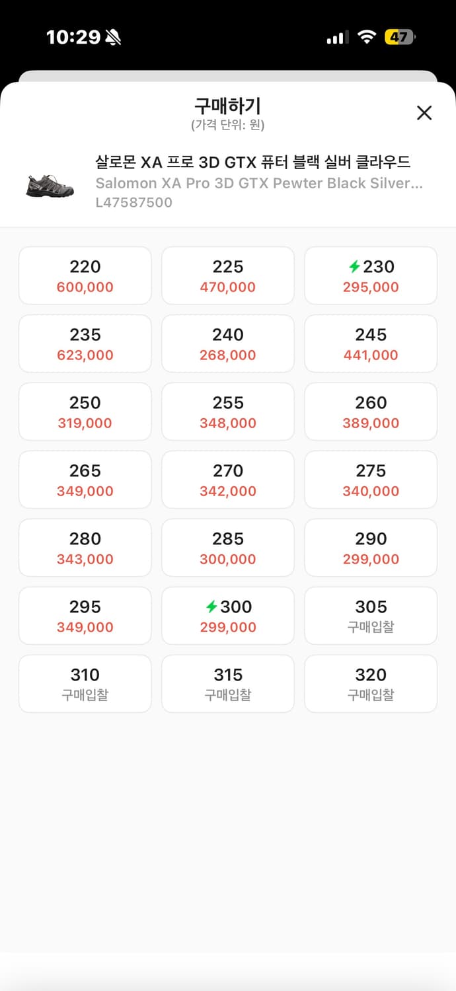456x991 pixels.
Task: Place purchase bid for size 310
Action: click(85, 684)
